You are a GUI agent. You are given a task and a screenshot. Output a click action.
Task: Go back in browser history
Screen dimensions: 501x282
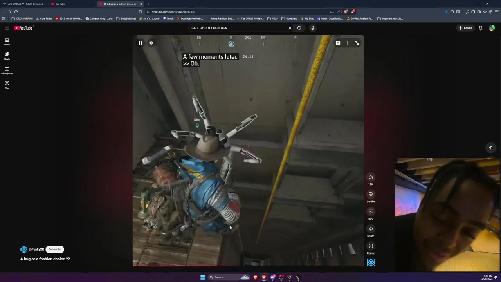click(x=4, y=12)
